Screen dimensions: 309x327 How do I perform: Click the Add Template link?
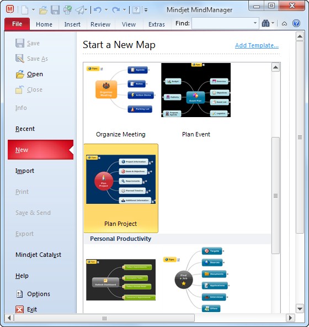(x=257, y=45)
